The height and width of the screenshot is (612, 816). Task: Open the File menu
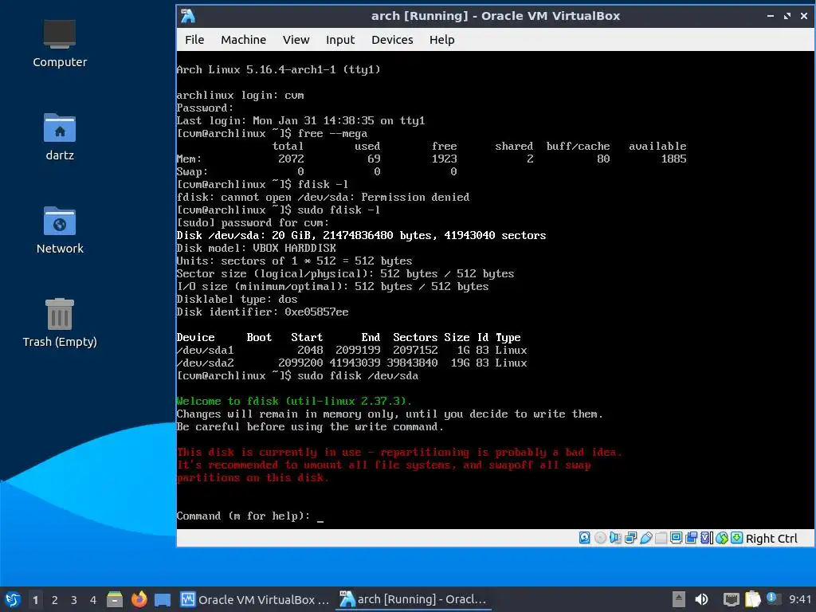(194, 40)
